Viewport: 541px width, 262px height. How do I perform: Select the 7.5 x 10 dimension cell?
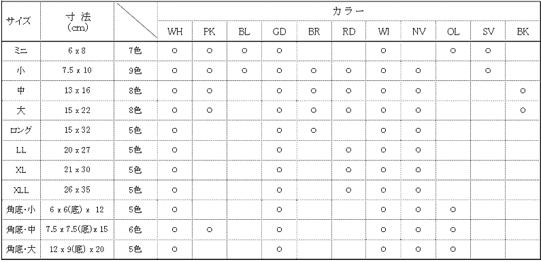[x=78, y=71]
